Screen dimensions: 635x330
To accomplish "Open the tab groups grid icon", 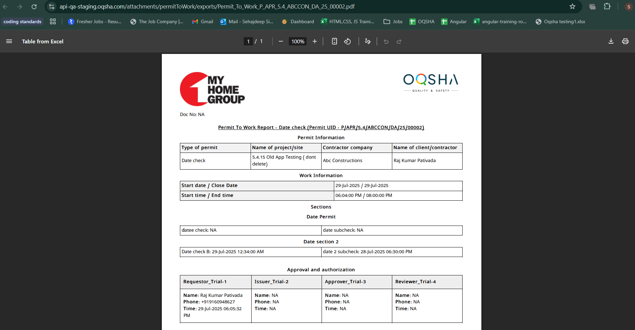I will pyautogui.click(x=53, y=21).
